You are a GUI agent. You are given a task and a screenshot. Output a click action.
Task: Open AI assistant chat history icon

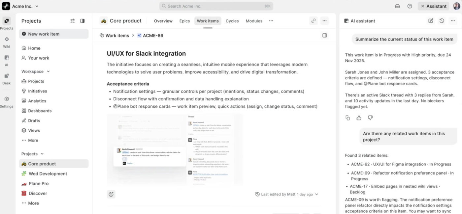[442, 21]
